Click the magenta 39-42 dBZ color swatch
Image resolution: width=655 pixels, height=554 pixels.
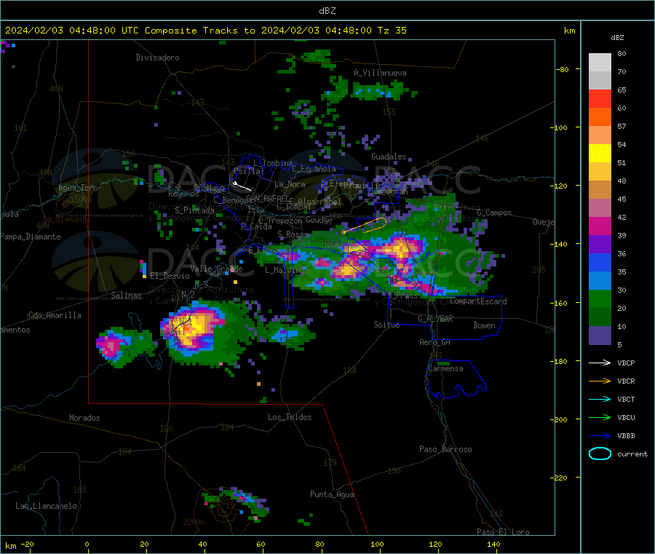(600, 226)
